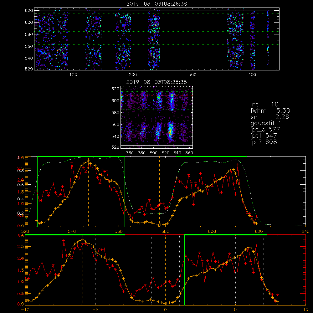
Task: Click x-axis label 860 on middle image
Action: coord(189,153)
